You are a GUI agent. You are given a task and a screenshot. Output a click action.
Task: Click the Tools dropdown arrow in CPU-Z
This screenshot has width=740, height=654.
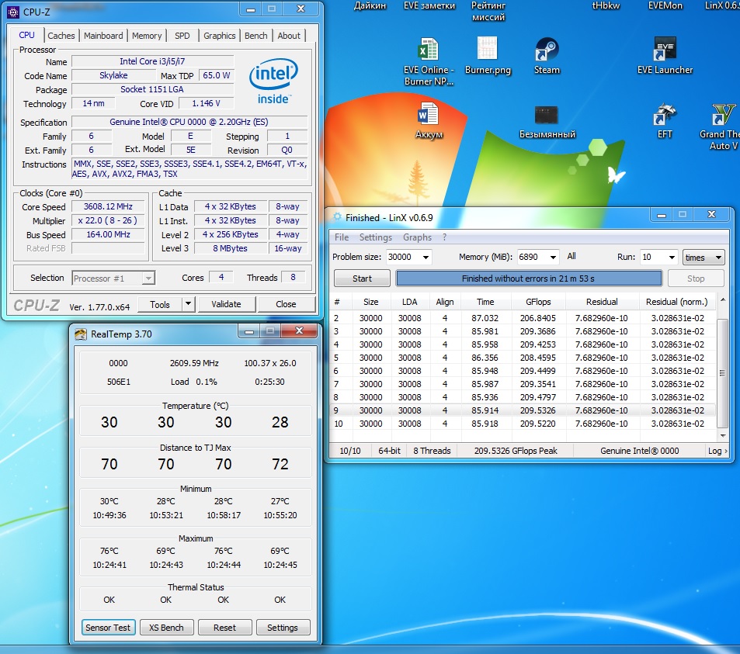(x=187, y=304)
